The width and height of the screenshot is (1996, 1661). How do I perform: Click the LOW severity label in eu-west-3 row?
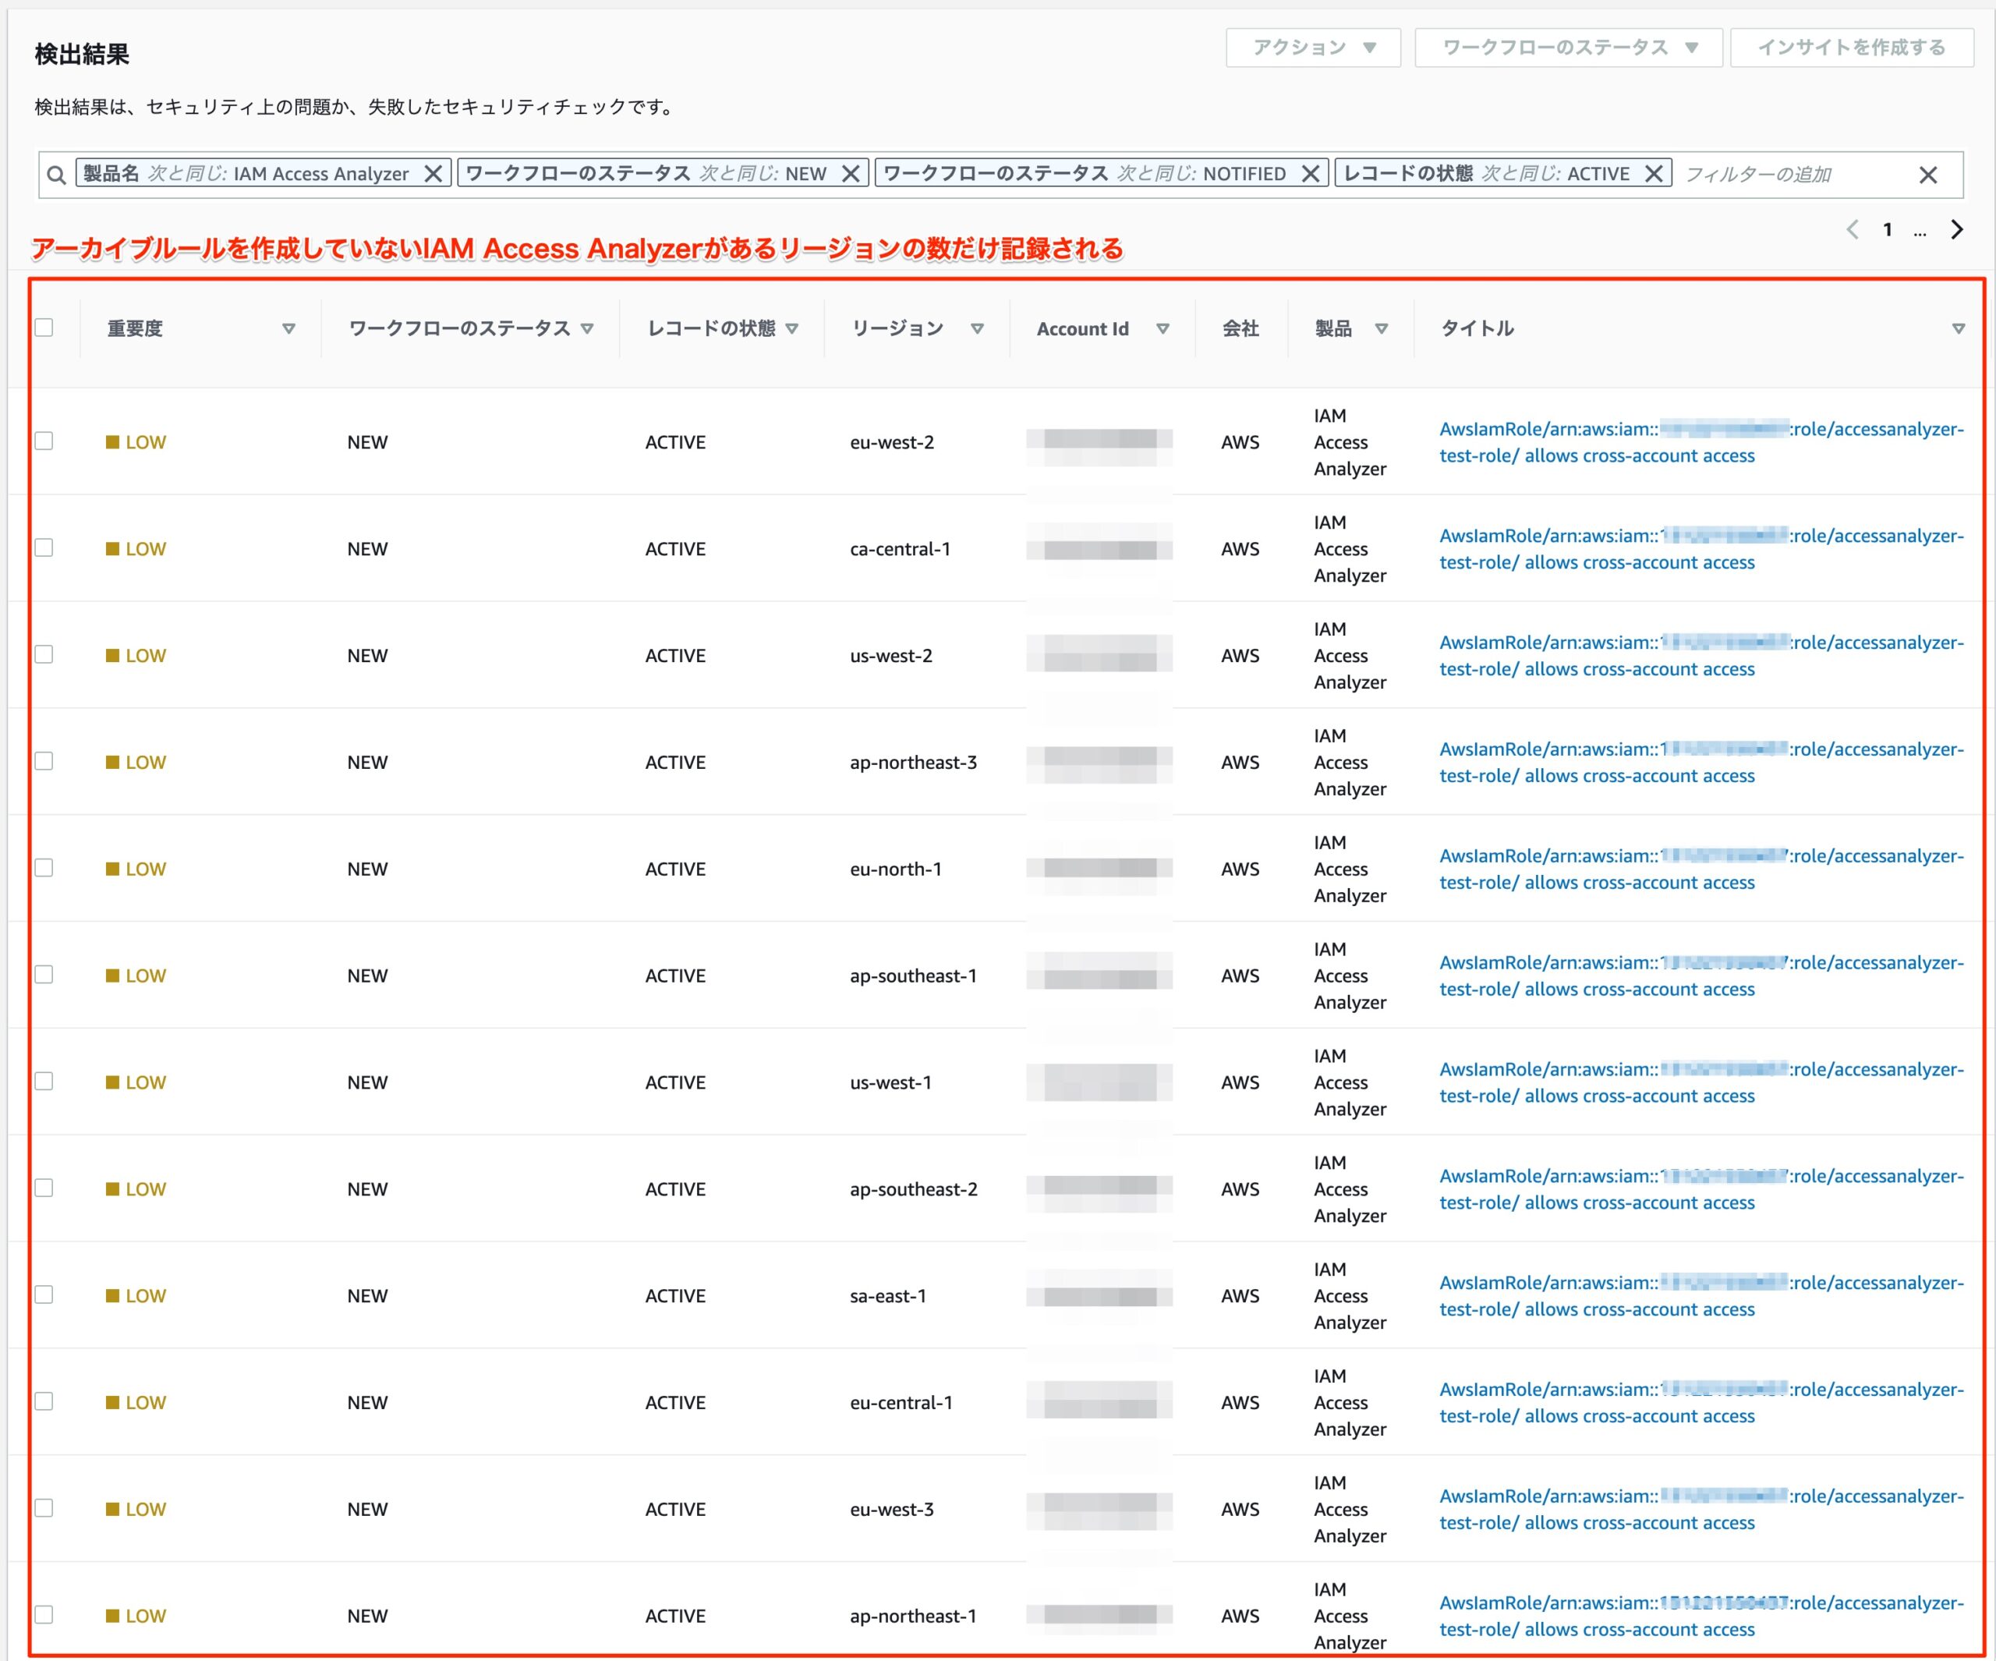point(146,1509)
